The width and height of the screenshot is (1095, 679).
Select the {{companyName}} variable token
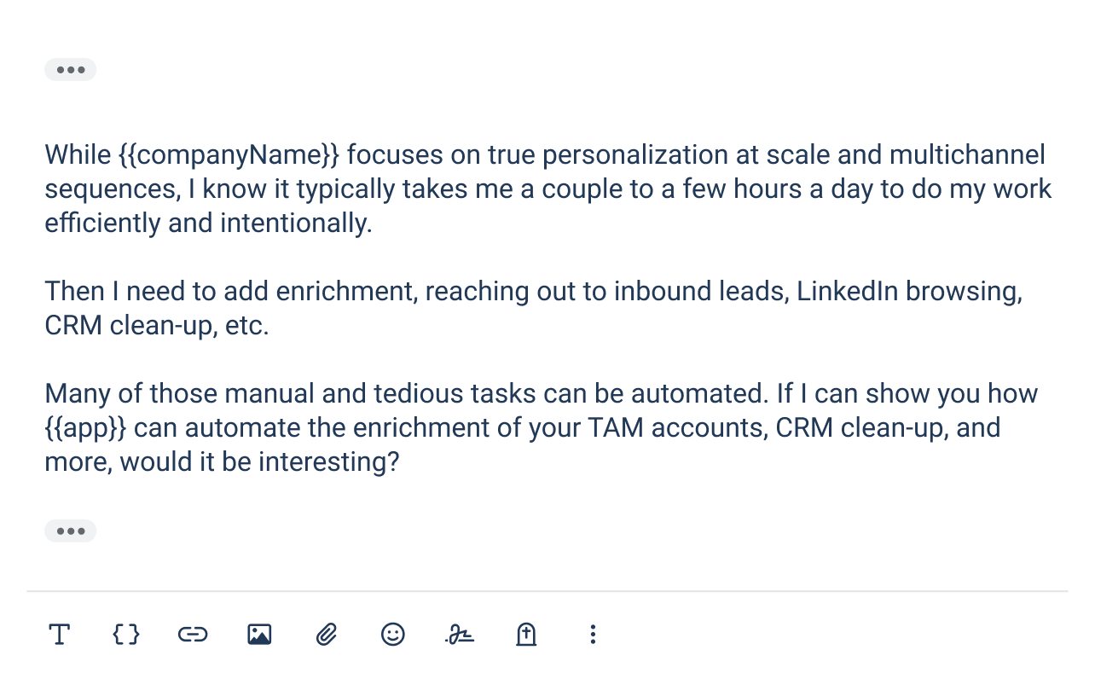[x=230, y=154]
